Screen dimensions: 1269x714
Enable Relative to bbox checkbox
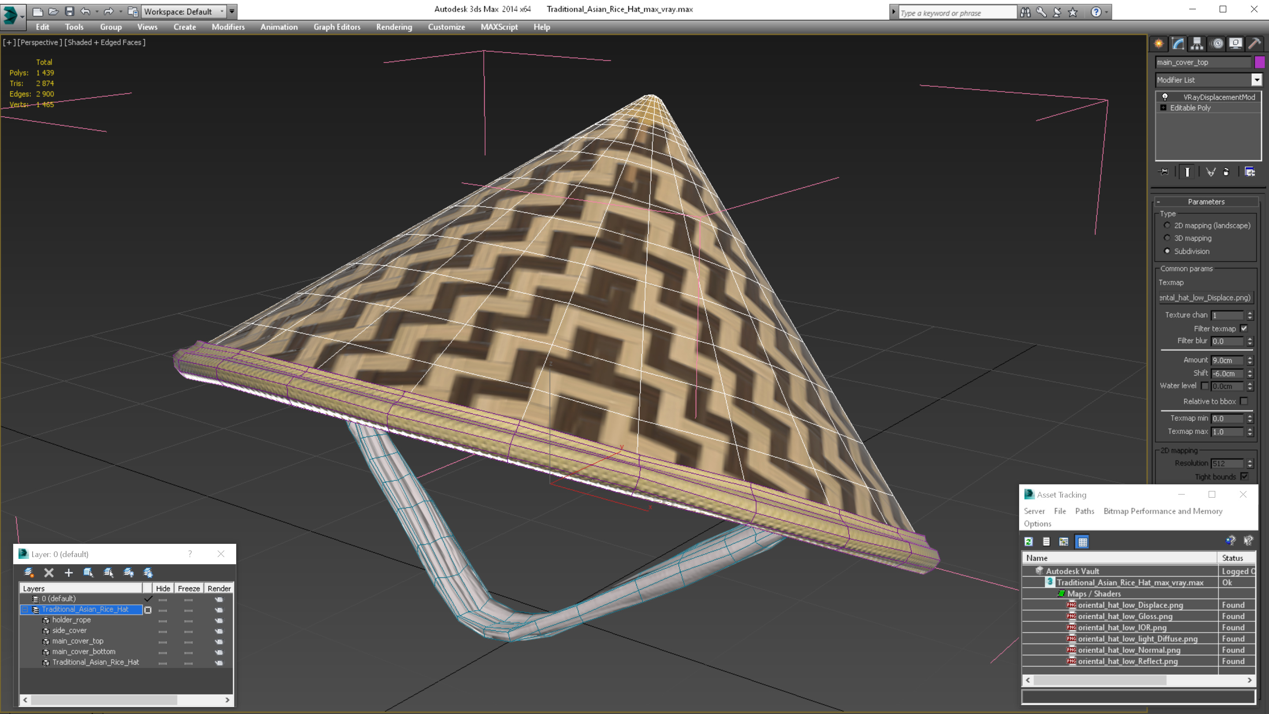tap(1244, 401)
